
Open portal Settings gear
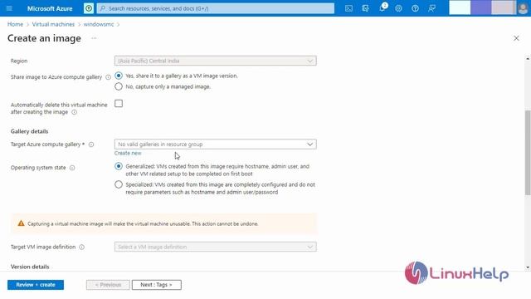398,8
